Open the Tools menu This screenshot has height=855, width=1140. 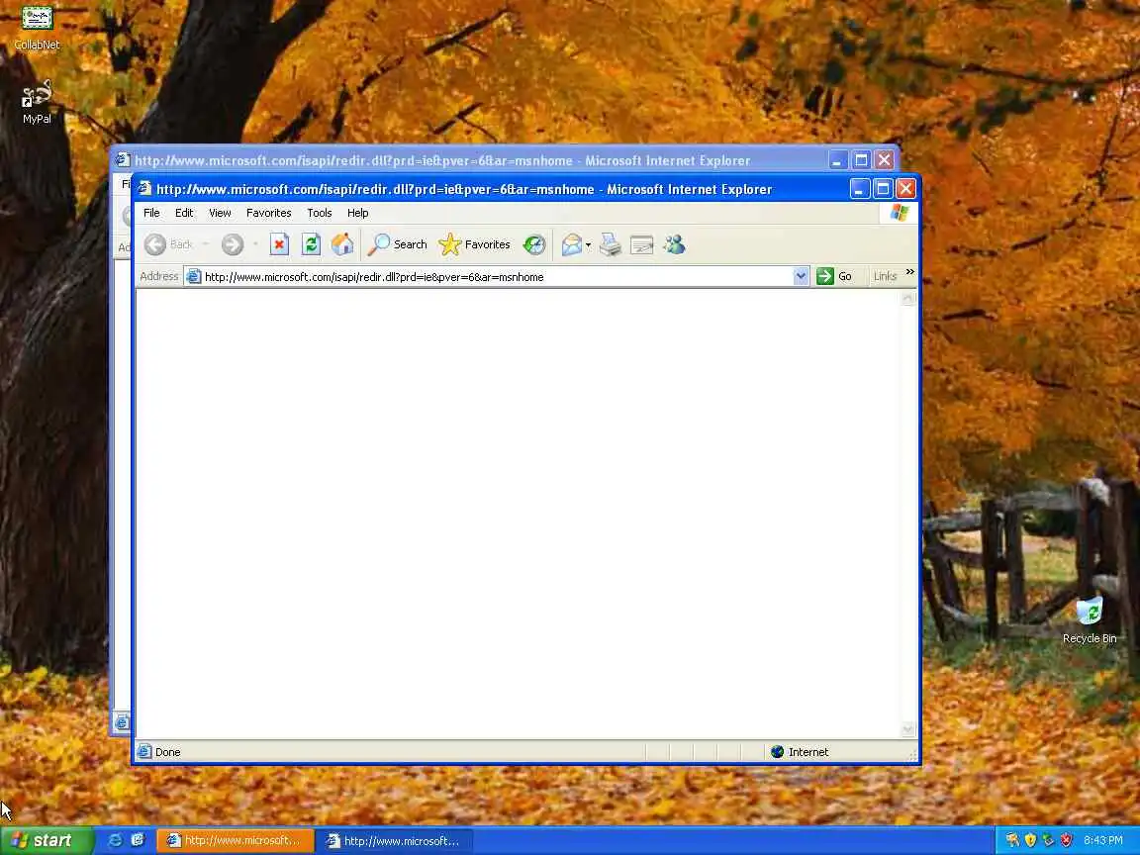click(x=320, y=213)
